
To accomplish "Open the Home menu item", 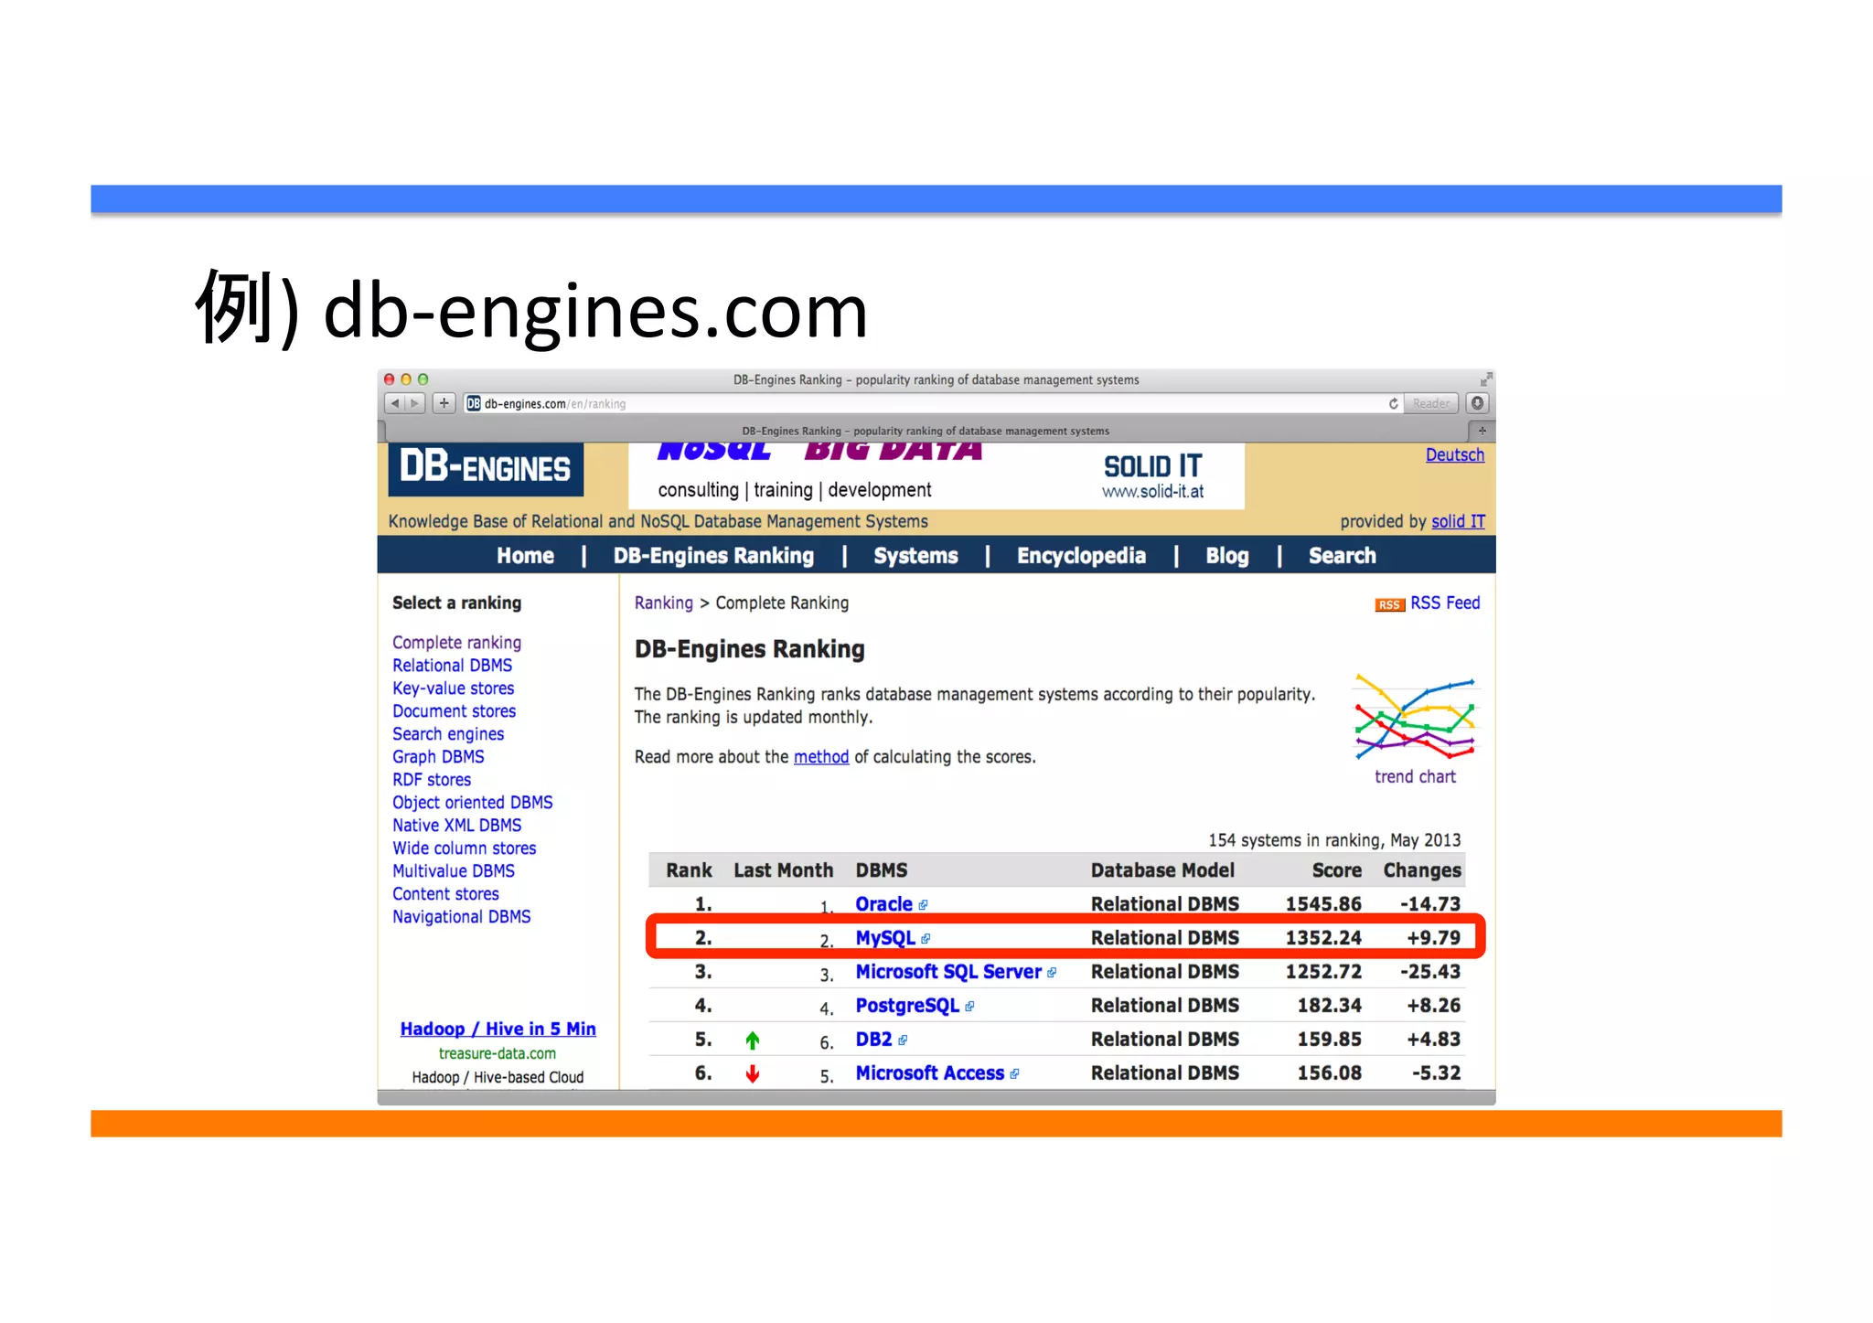I will tap(525, 556).
